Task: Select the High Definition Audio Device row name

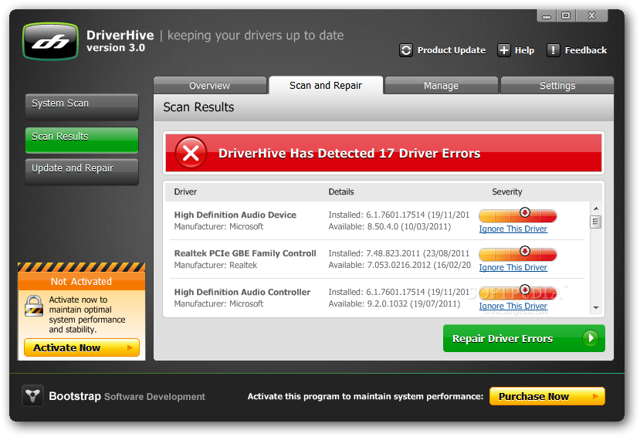Action: pos(235,215)
